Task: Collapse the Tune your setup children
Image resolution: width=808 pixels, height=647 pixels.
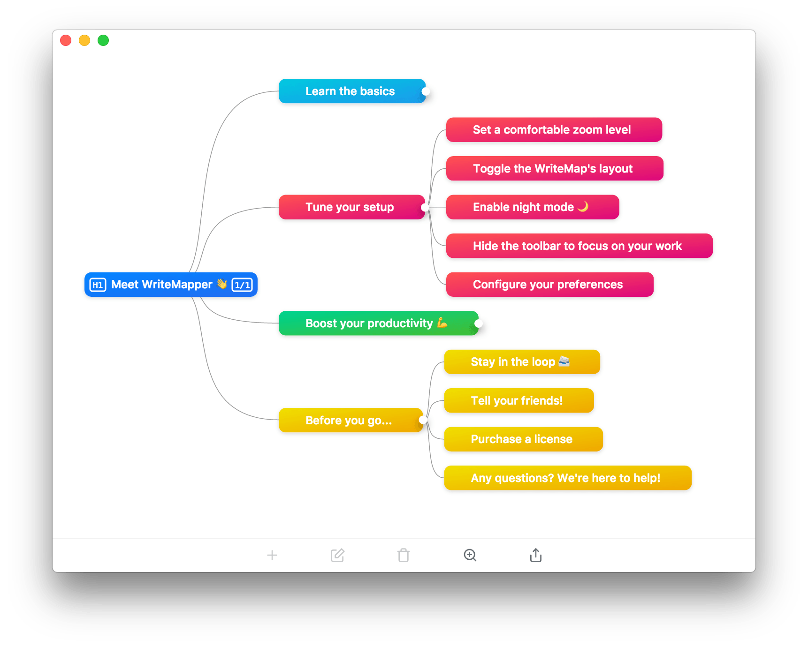Action: 425,207
